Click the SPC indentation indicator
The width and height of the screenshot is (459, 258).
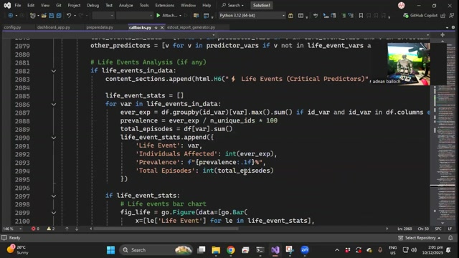(x=438, y=229)
